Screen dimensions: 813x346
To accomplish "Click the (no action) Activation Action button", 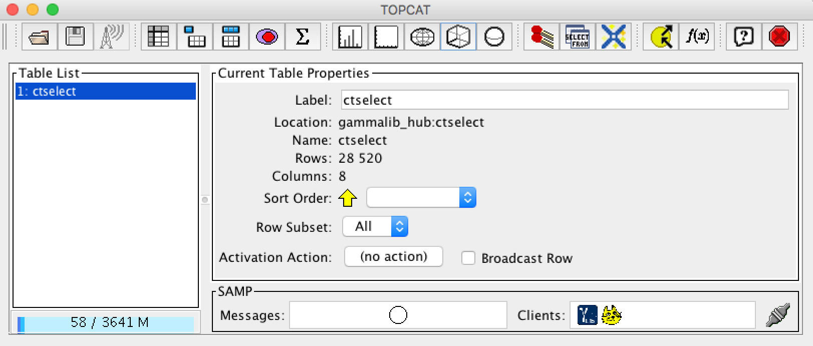I will pos(393,257).
